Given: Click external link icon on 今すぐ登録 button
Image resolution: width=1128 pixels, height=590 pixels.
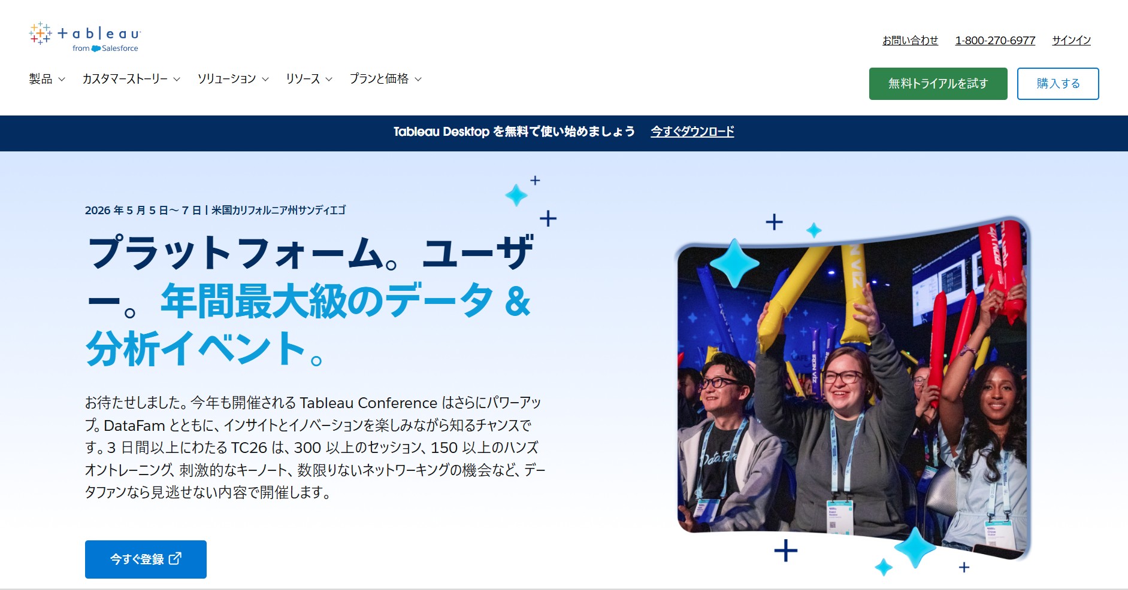Looking at the screenshot, I should [x=175, y=559].
